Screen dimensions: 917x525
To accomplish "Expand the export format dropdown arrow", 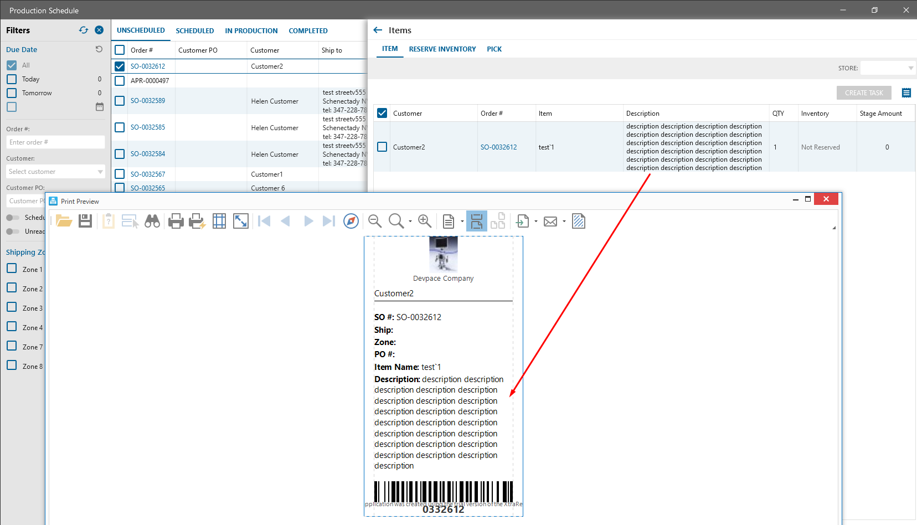I will coord(536,222).
